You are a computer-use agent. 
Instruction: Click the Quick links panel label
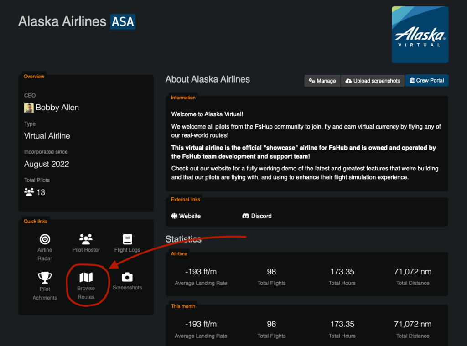(36, 221)
